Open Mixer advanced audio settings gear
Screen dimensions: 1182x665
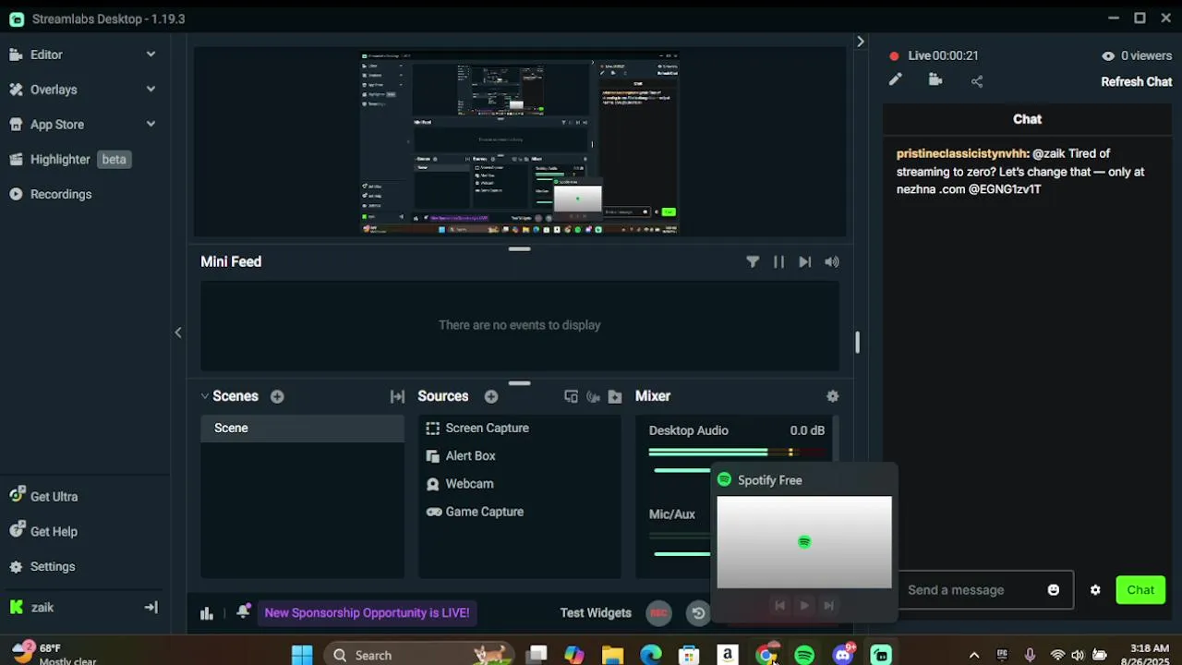point(833,396)
